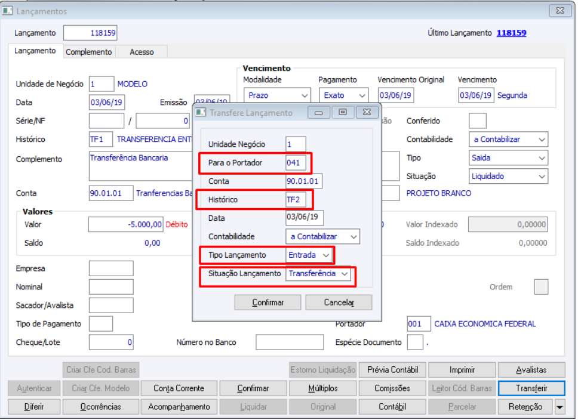Open the Tipo dropdown showing Saida
This screenshot has height=420, width=578.
tap(508, 157)
